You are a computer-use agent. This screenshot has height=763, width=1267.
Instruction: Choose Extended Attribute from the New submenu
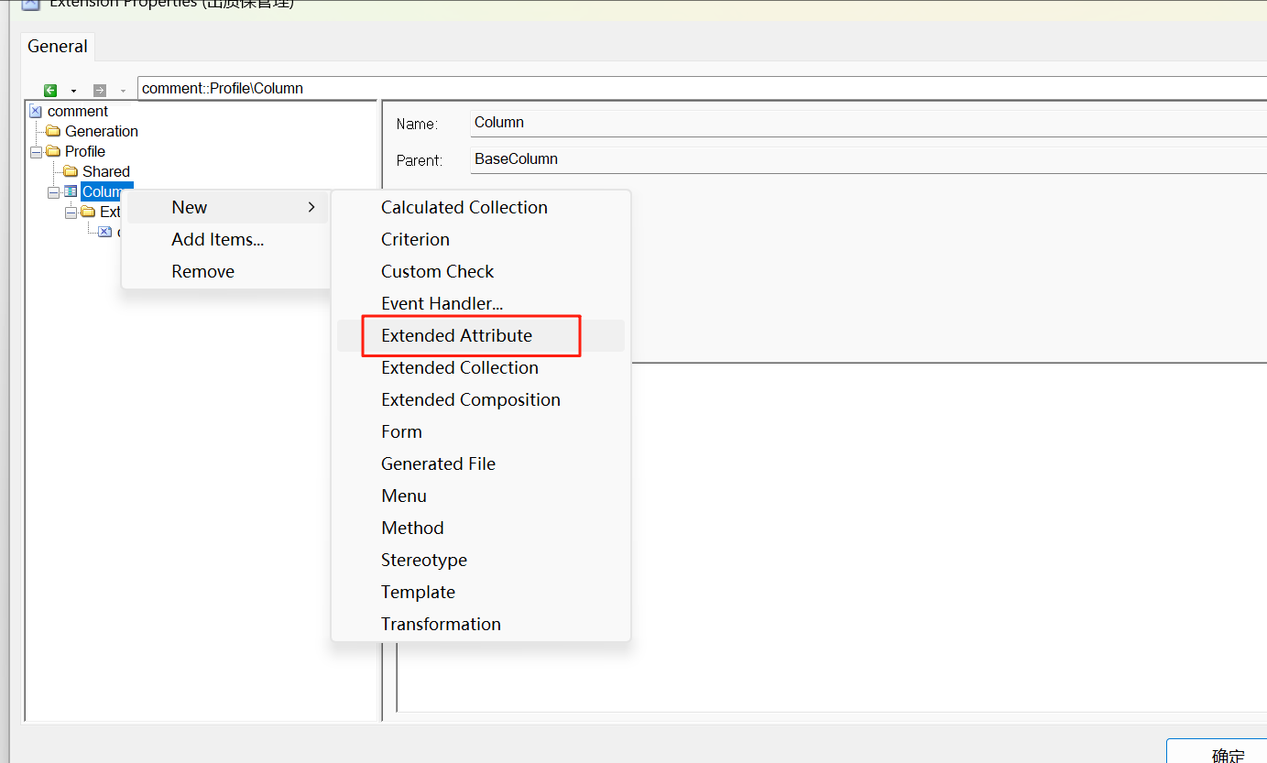(x=456, y=335)
